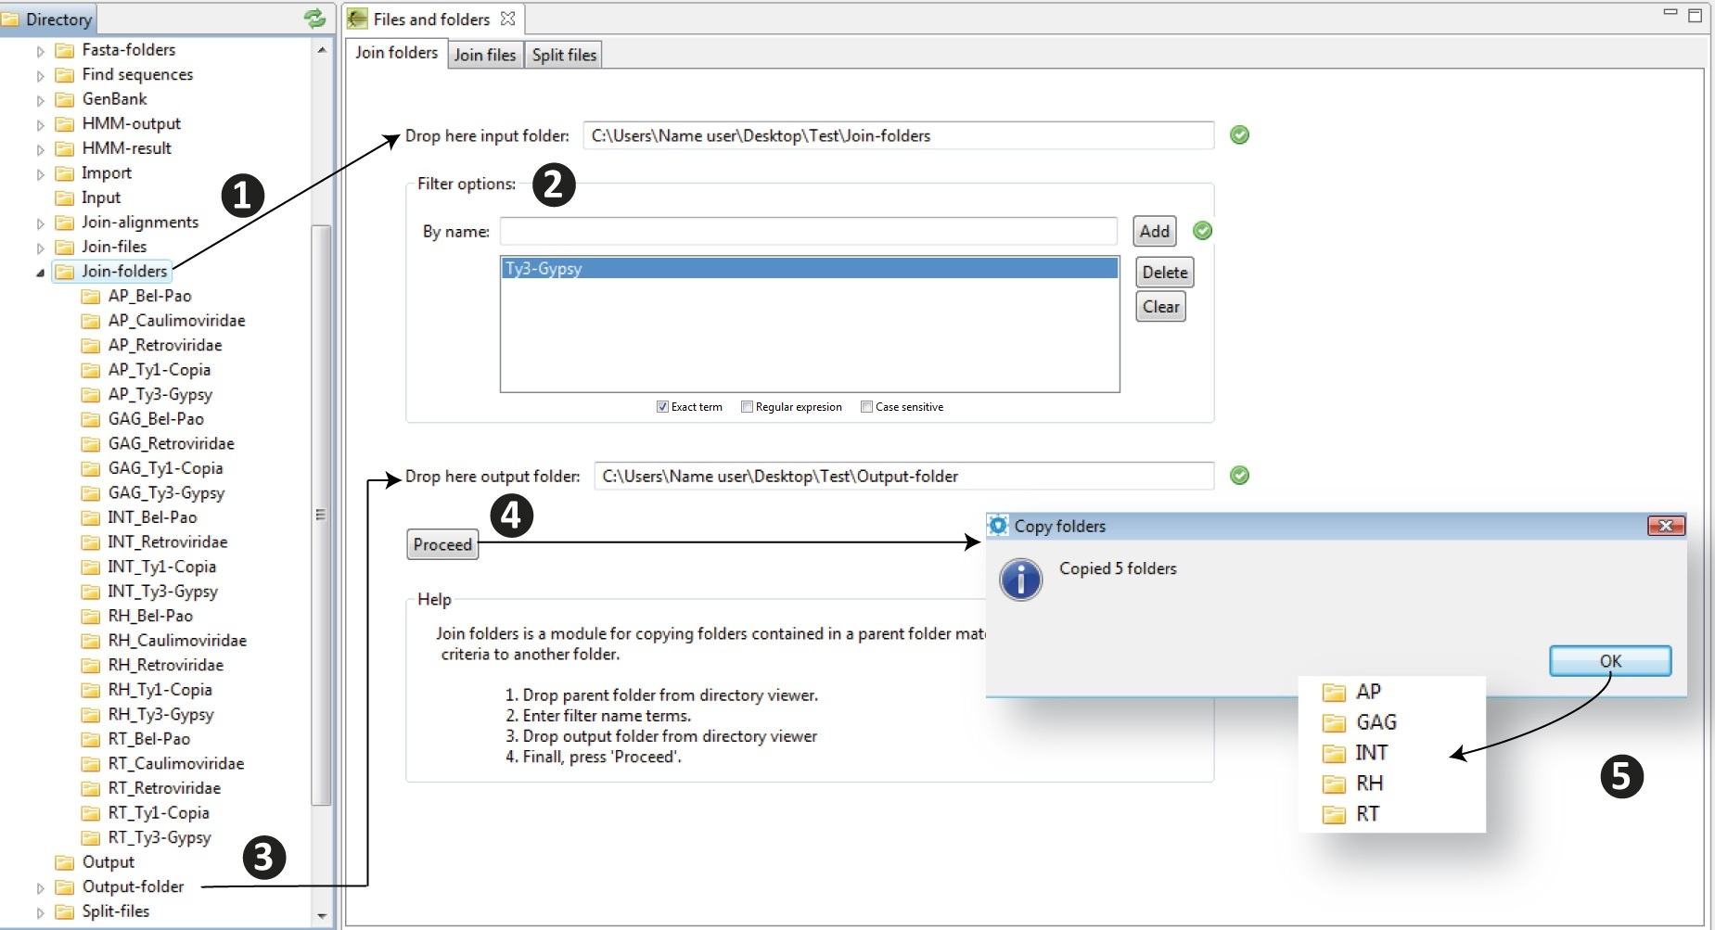Open the Split files tab
The height and width of the screenshot is (930, 1715).
564,55
